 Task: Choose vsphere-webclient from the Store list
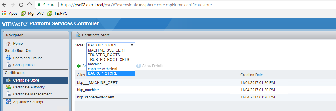[111, 69]
